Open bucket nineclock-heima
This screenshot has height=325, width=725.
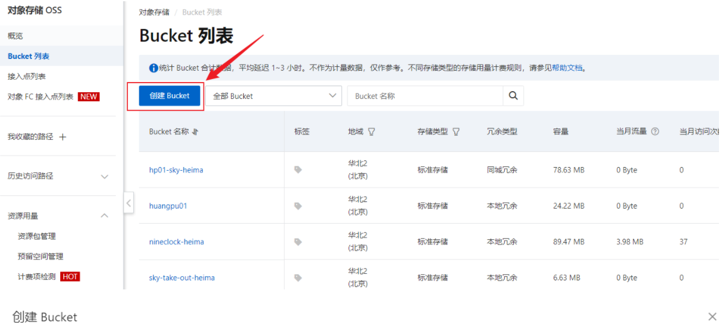pyautogui.click(x=177, y=242)
